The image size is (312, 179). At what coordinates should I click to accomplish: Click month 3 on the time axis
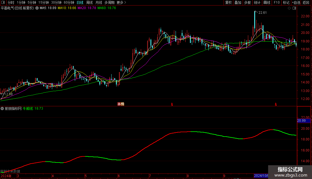pos(18,176)
